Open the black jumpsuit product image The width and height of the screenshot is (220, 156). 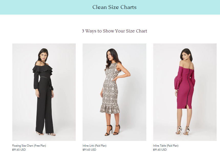[44, 92]
